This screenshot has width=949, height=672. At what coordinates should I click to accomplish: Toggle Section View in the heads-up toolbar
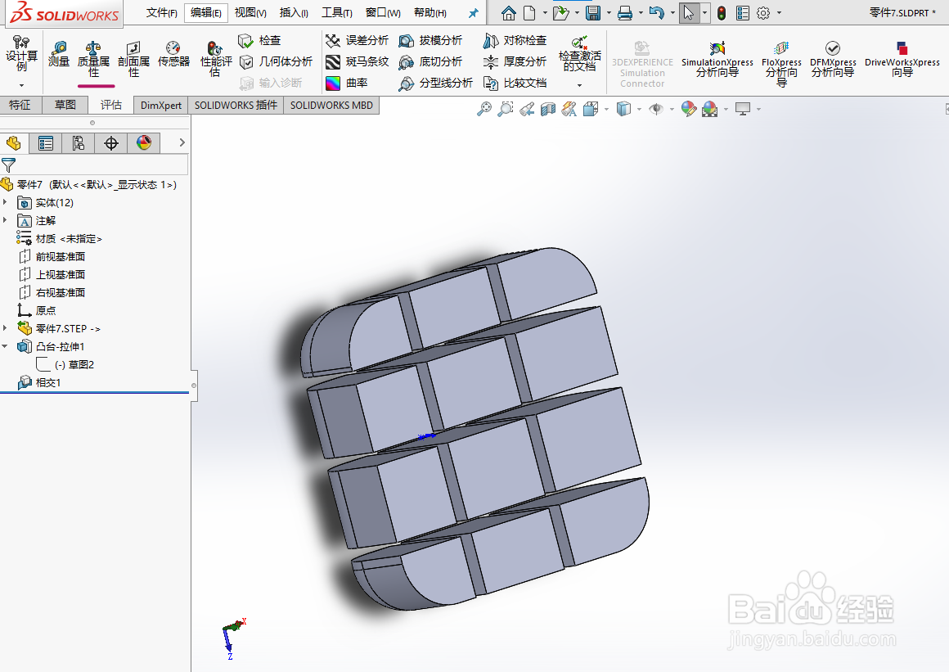pos(547,109)
